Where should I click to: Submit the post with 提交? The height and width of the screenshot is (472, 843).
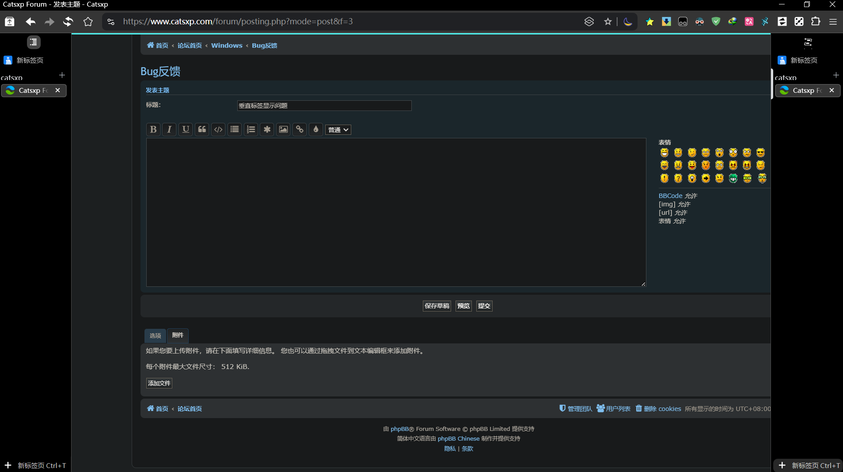tap(484, 306)
